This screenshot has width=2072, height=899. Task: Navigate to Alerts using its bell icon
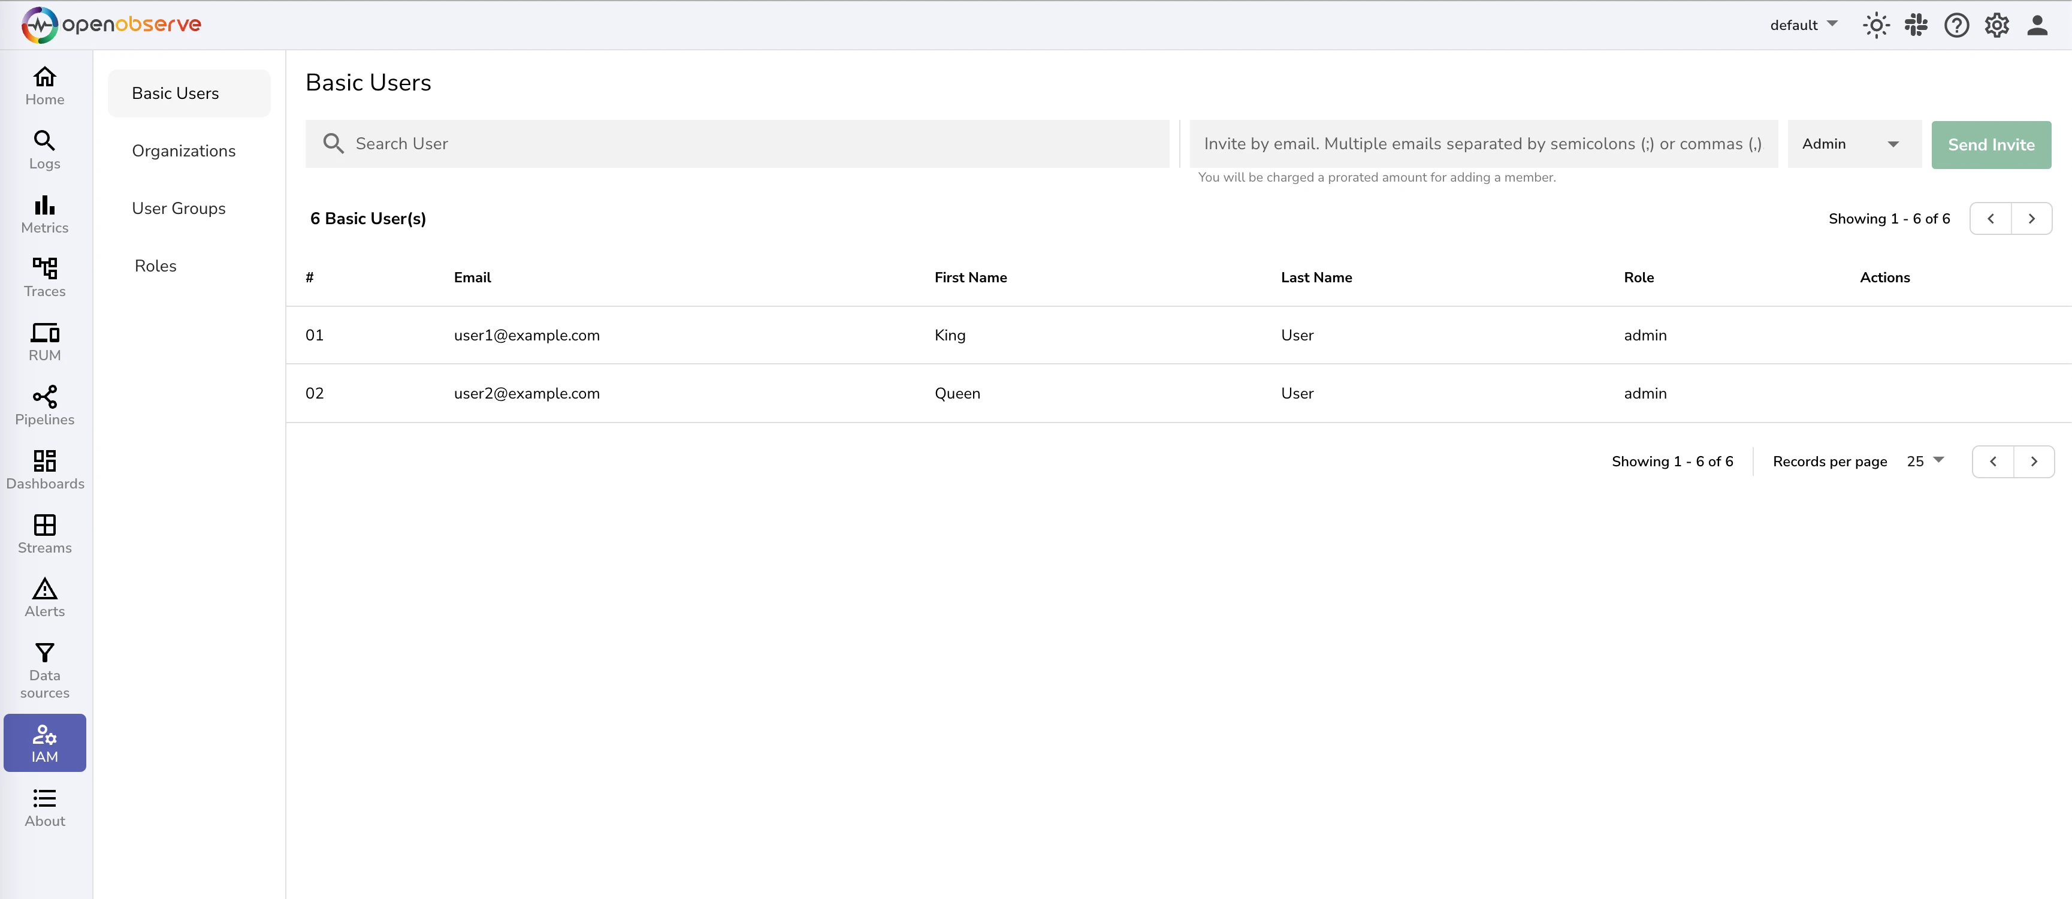click(x=44, y=596)
